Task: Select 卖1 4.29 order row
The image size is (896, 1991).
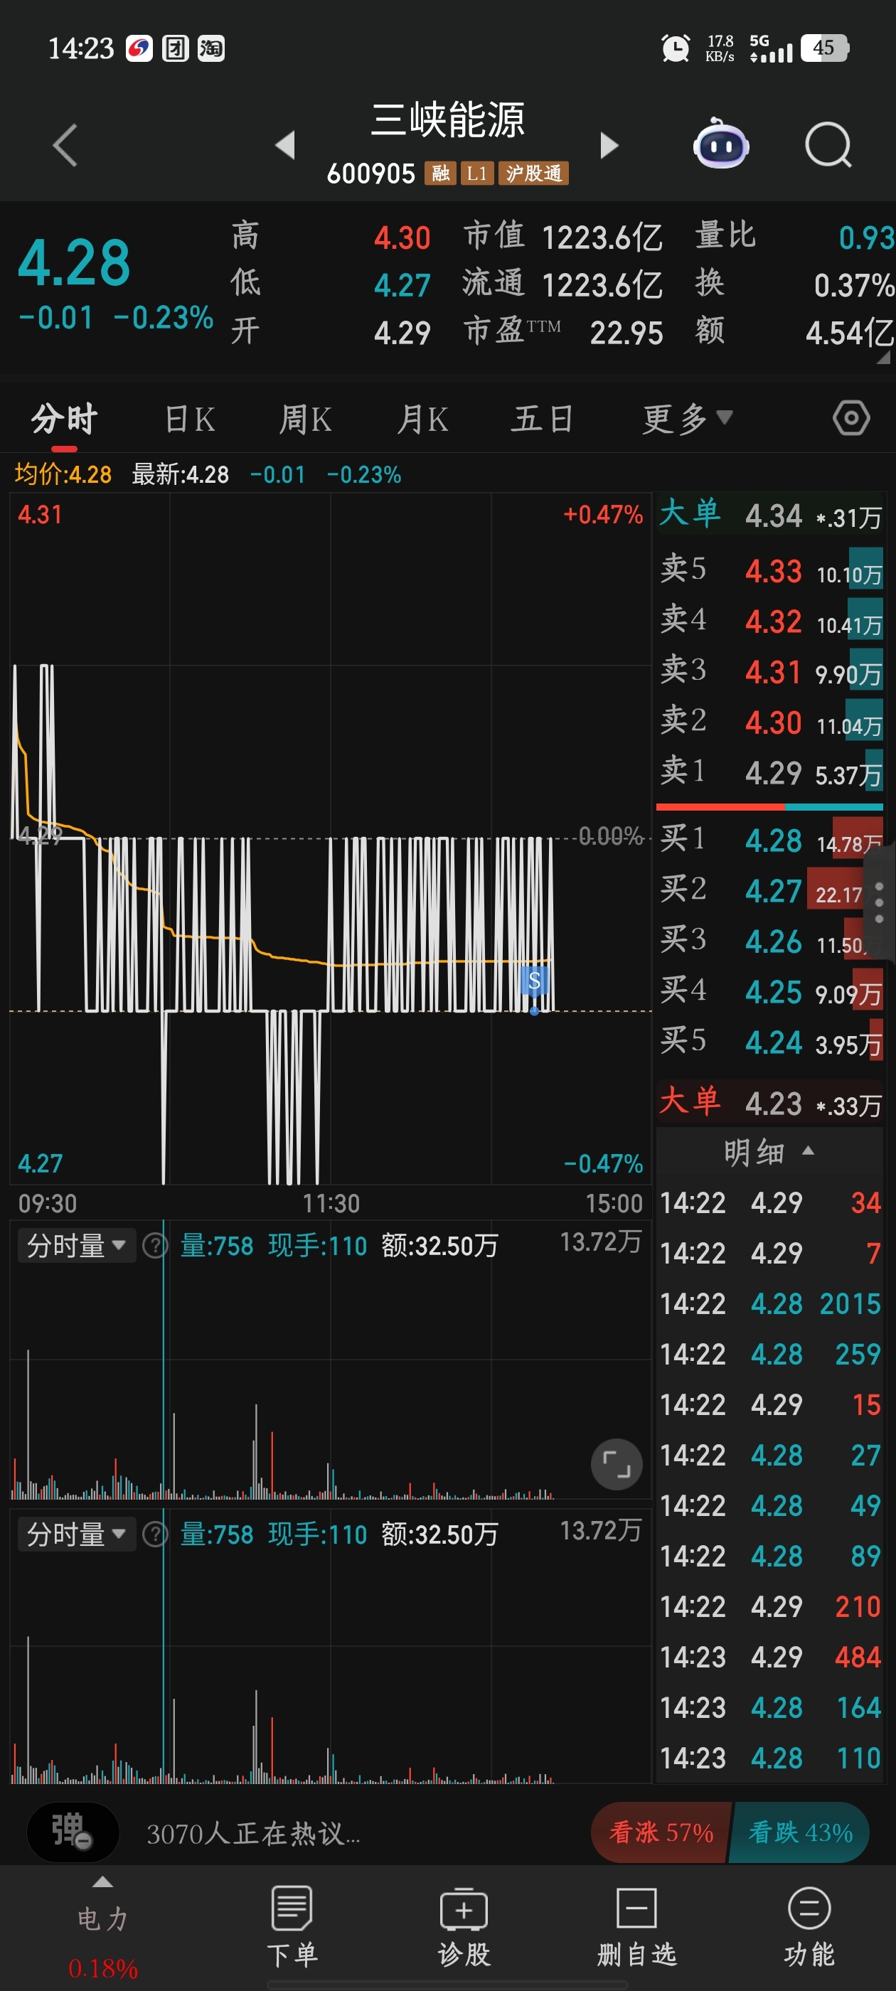Action: click(769, 773)
